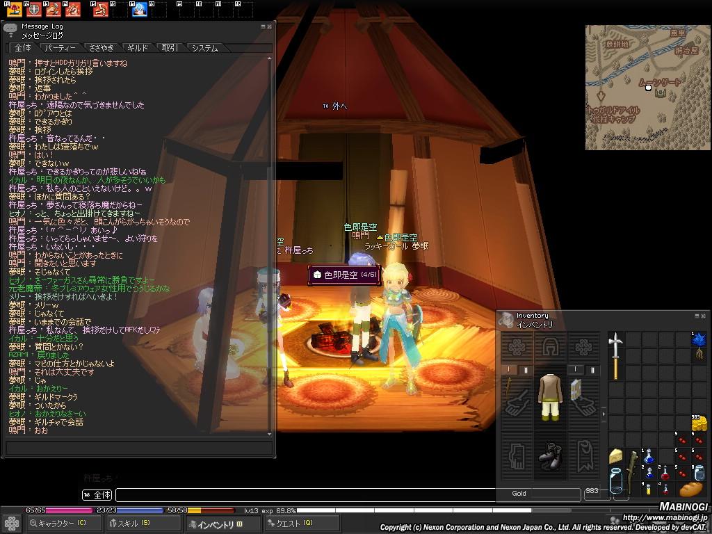The height and width of the screenshot is (534, 712).
Task: Select the gold coin stack labeled 983
Action: 699,423
